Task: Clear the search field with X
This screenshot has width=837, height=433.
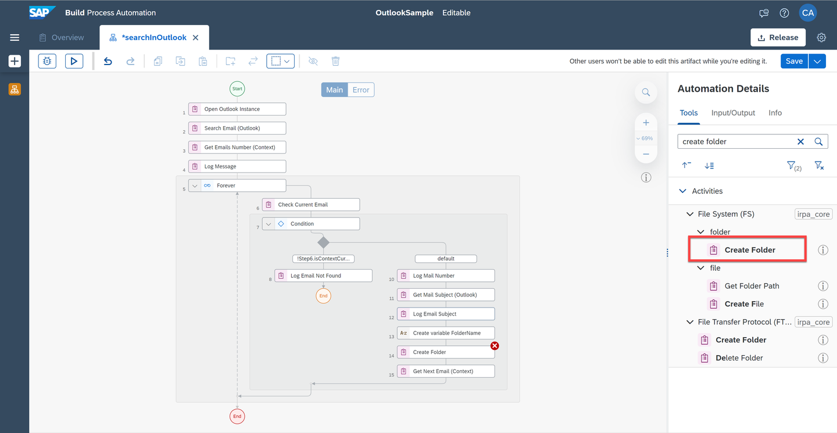Action: pyautogui.click(x=800, y=142)
